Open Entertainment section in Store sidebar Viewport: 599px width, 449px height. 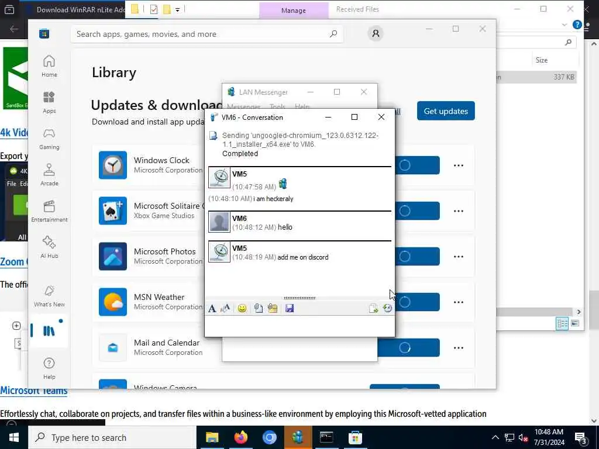49,211
